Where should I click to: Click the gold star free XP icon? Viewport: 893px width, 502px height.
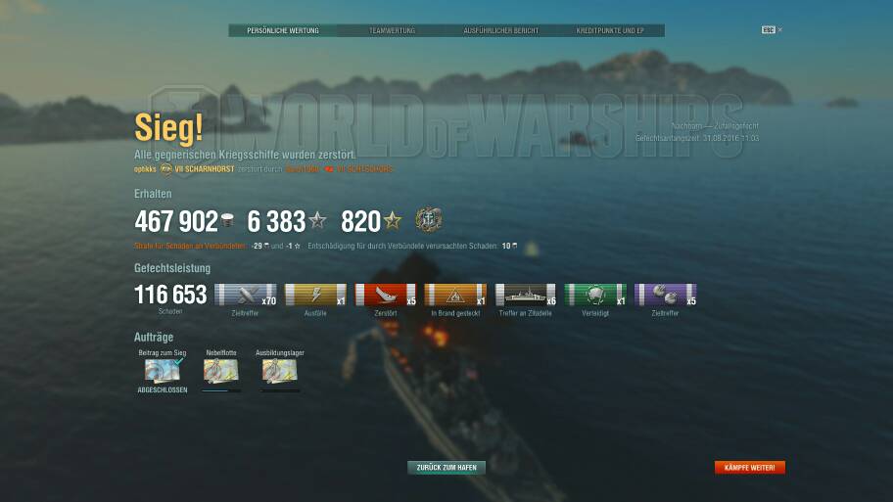tap(393, 220)
